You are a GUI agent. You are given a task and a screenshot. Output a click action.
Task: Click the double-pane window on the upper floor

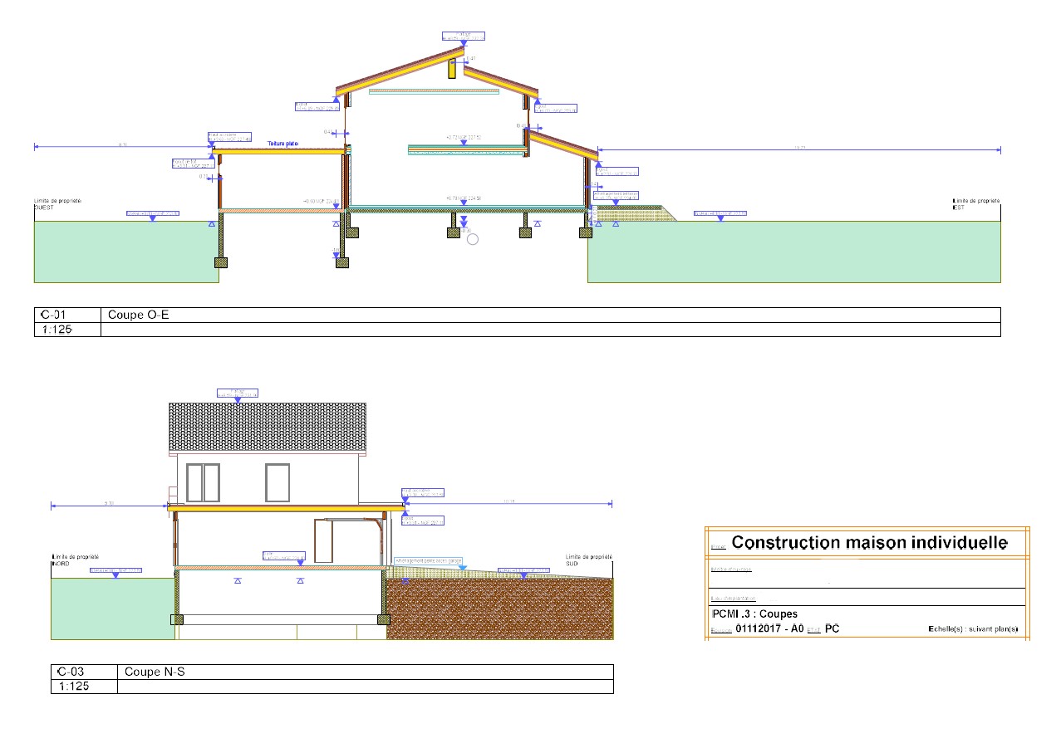[x=203, y=482]
